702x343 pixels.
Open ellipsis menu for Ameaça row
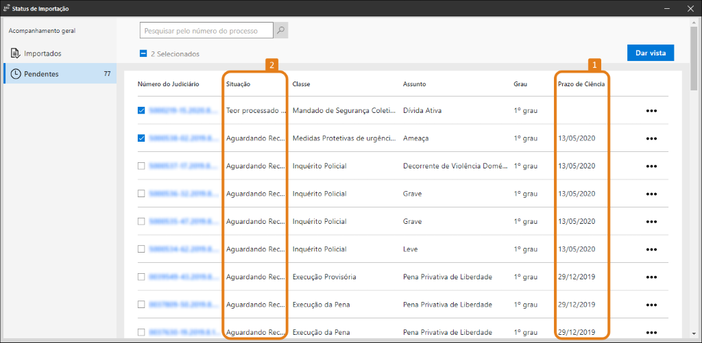(651, 138)
